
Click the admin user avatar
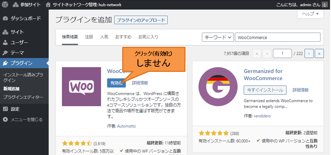(x=325, y=5)
